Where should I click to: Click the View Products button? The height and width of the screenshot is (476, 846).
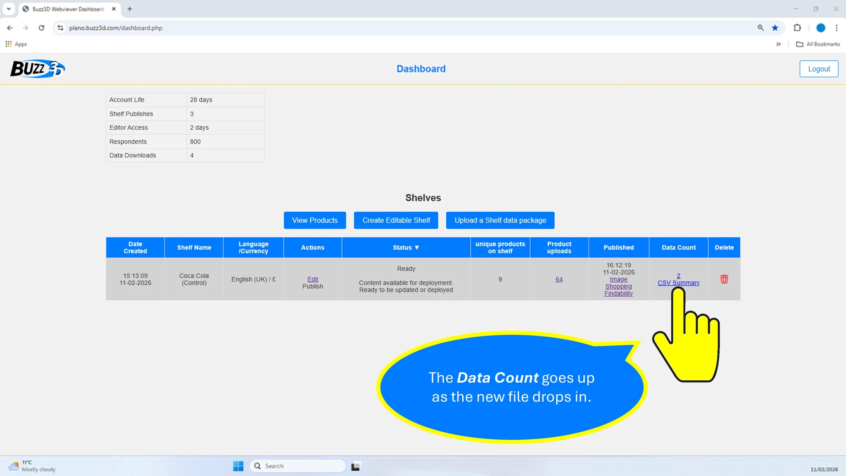[x=315, y=220]
